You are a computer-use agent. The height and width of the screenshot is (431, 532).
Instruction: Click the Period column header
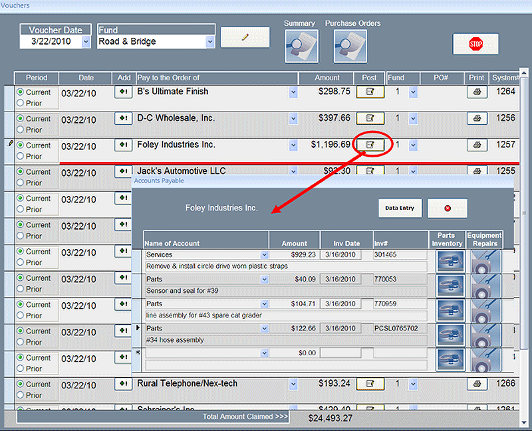click(x=37, y=78)
